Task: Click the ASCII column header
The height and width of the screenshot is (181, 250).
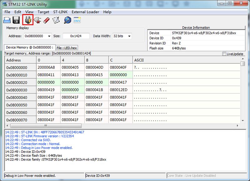Action: click(186, 60)
